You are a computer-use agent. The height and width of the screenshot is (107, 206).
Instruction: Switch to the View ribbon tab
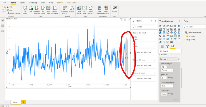point(43,3)
